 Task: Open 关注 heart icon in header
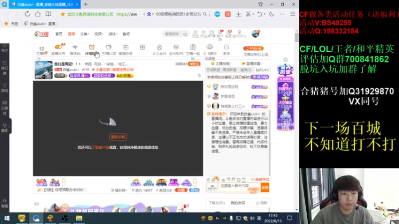pos(203,34)
